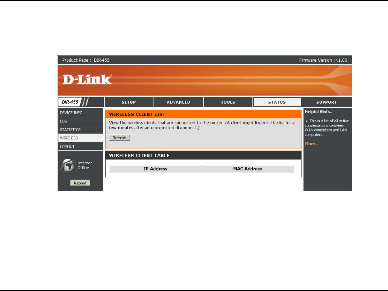Click the Internet Offline globe icon
Image resolution: width=388 pixels, height=291 pixels.
tap(68, 165)
